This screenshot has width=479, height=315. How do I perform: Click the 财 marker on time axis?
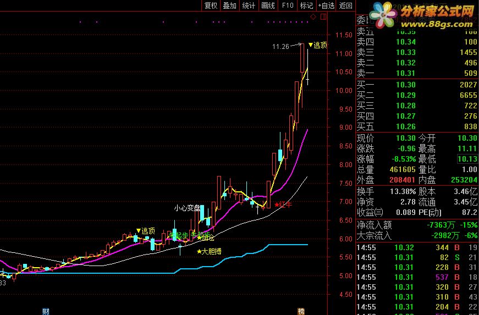point(46,311)
